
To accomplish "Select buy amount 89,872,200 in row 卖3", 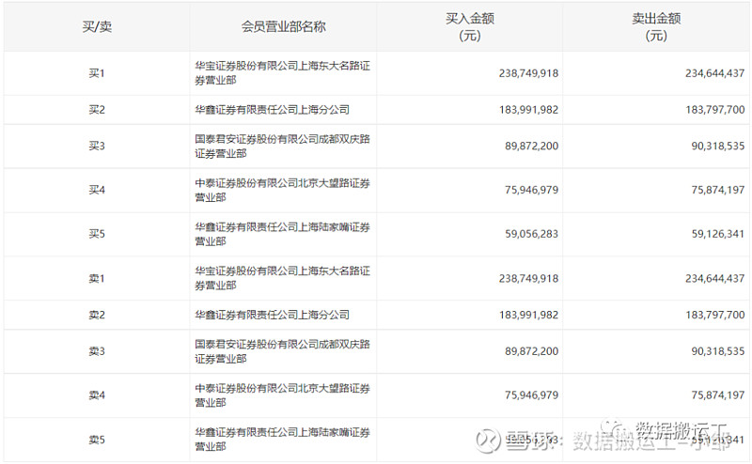I will pos(531,351).
